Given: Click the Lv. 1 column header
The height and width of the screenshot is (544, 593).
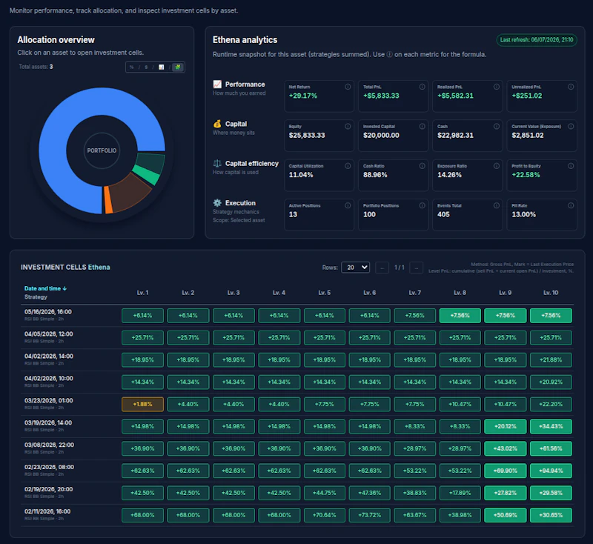Looking at the screenshot, I should tap(142, 293).
